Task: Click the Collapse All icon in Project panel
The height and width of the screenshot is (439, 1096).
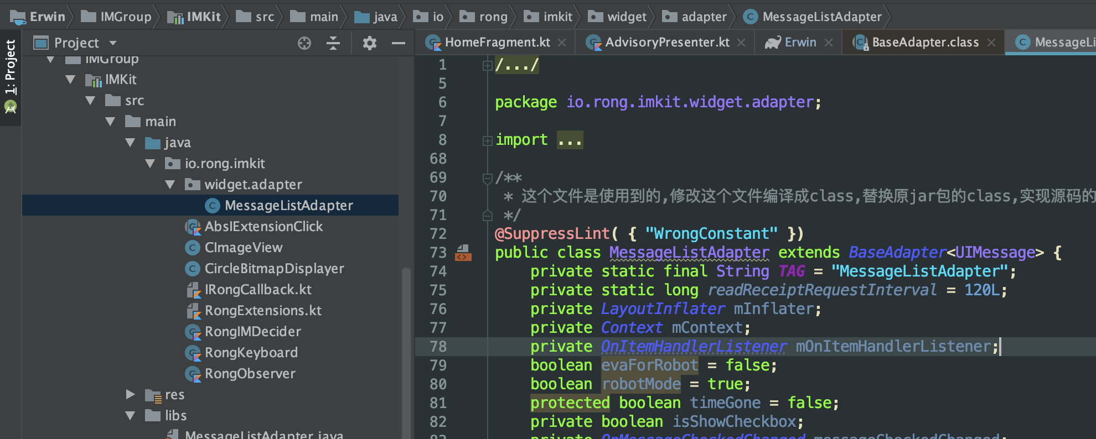Action: coord(333,43)
